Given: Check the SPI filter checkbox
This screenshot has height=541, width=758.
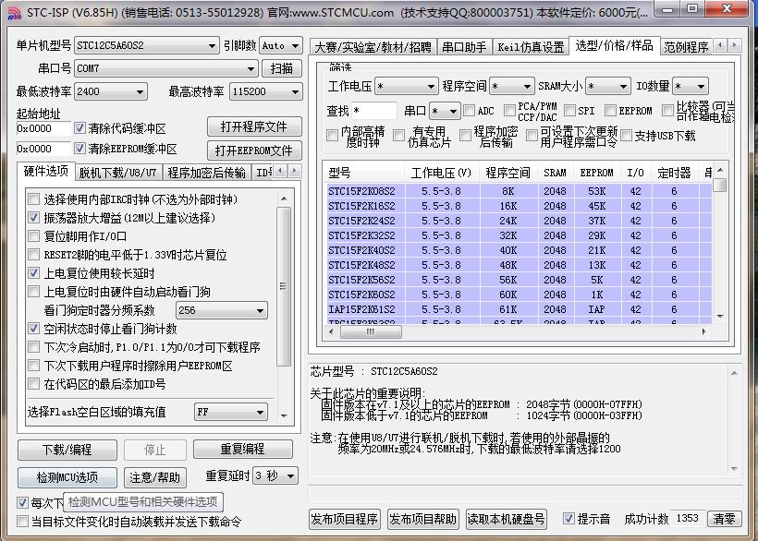Looking at the screenshot, I should pyautogui.click(x=570, y=111).
